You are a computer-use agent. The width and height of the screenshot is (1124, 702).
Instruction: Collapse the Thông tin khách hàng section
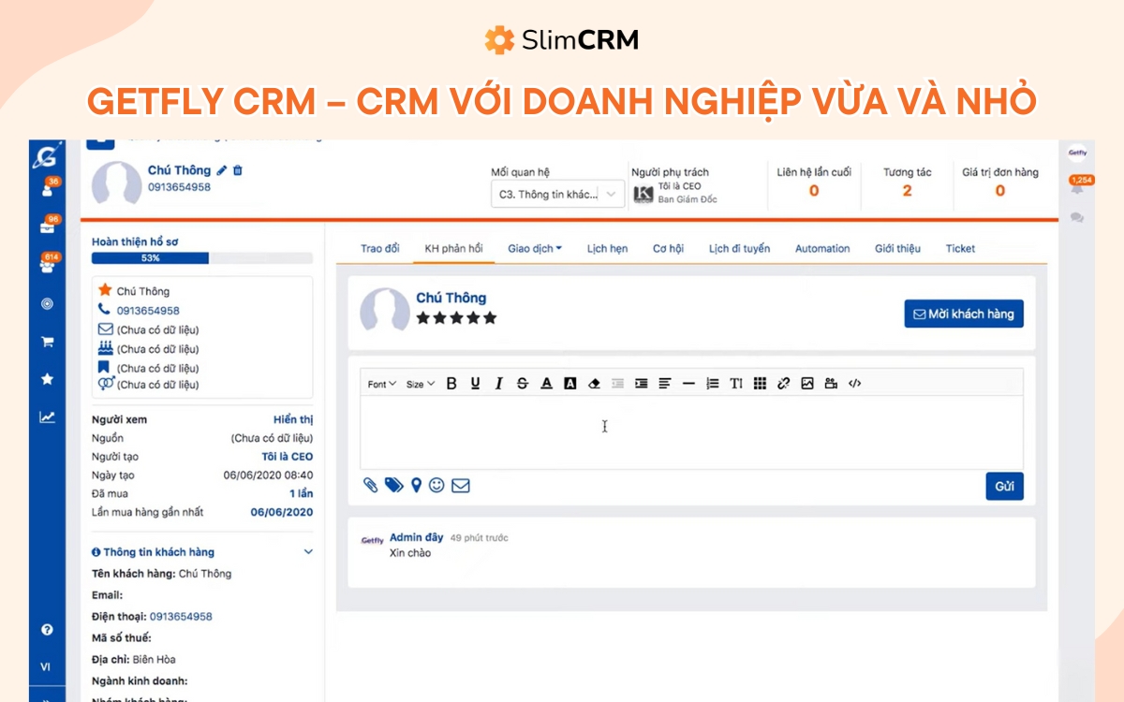[x=308, y=552]
